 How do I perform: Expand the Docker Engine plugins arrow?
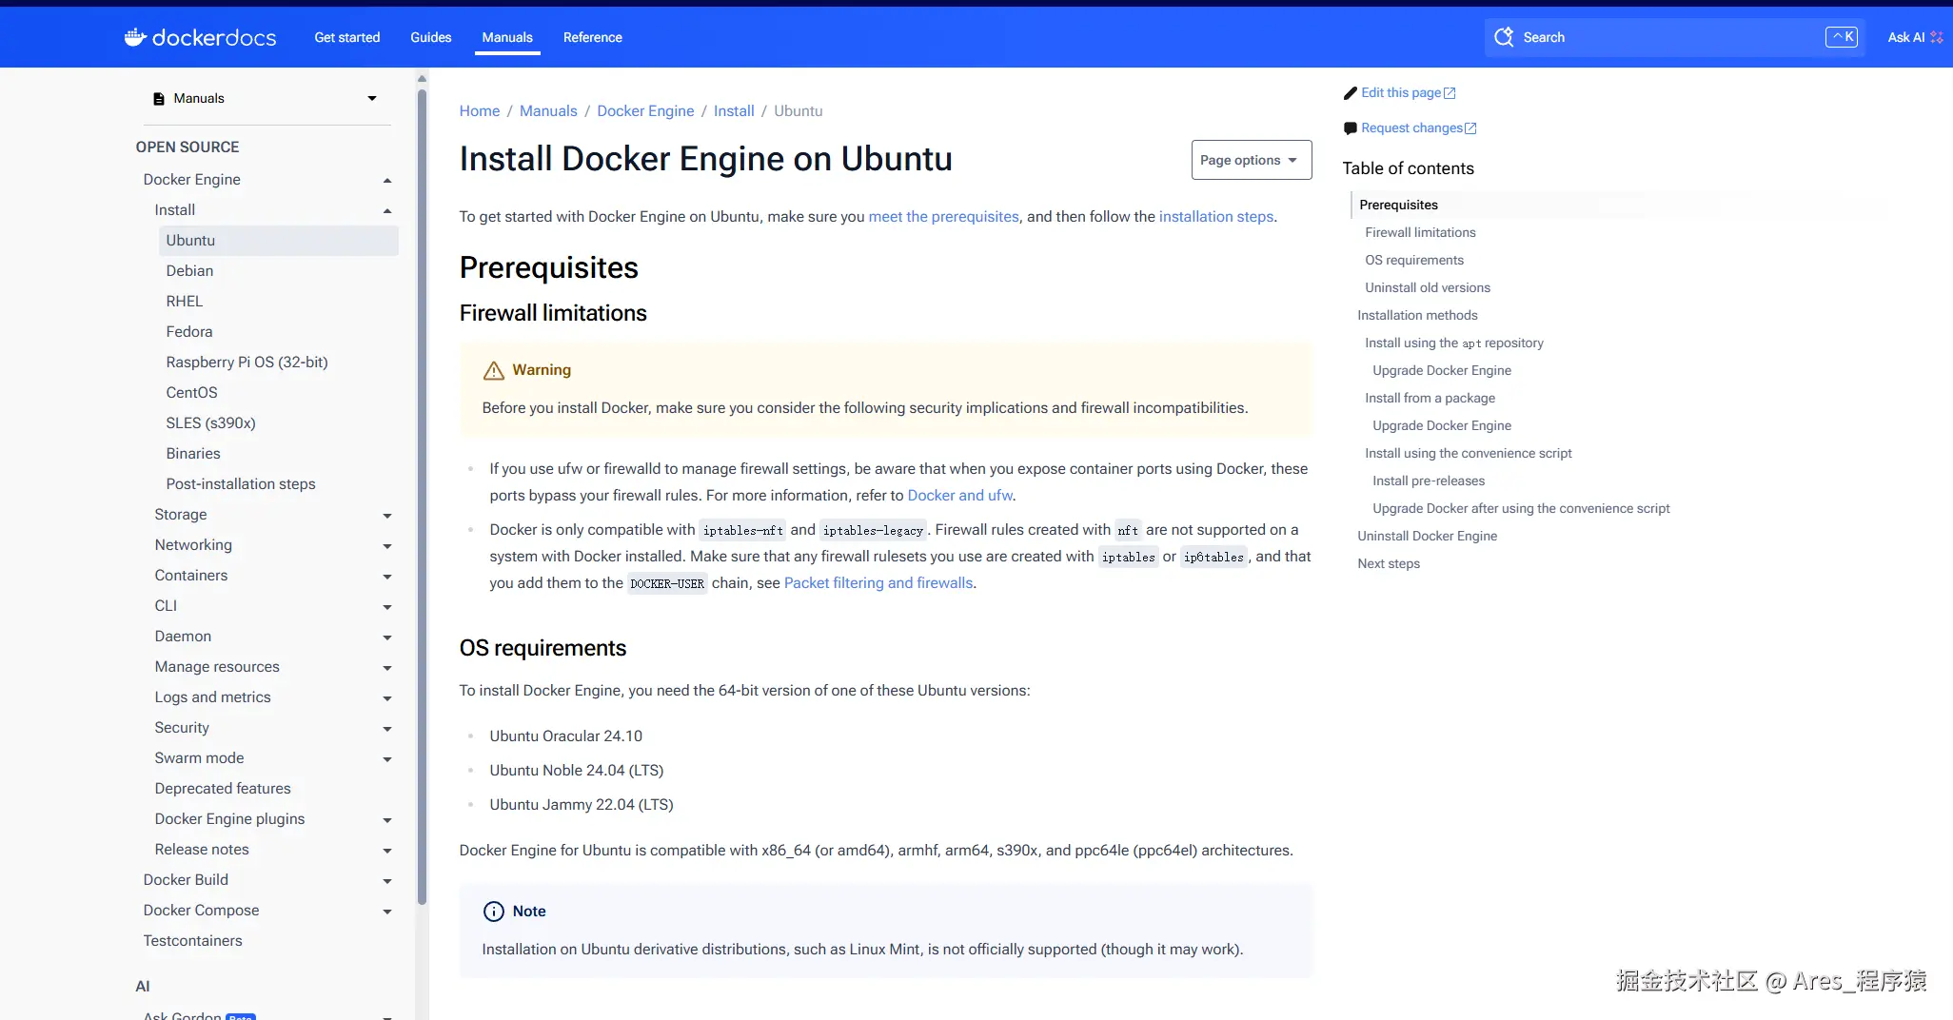[x=387, y=820]
